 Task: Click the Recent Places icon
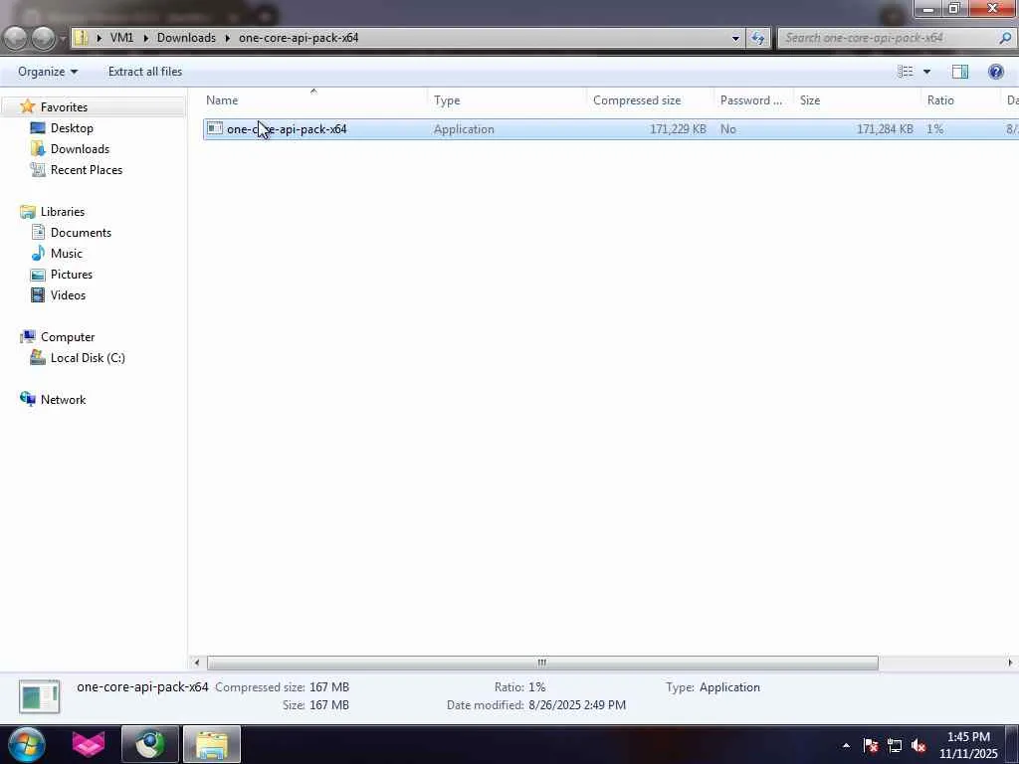38,169
